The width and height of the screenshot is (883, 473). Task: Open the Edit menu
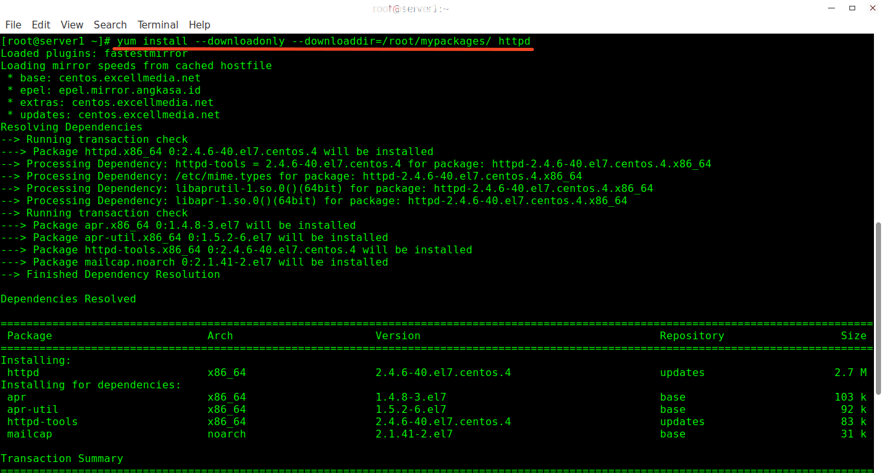(x=41, y=25)
